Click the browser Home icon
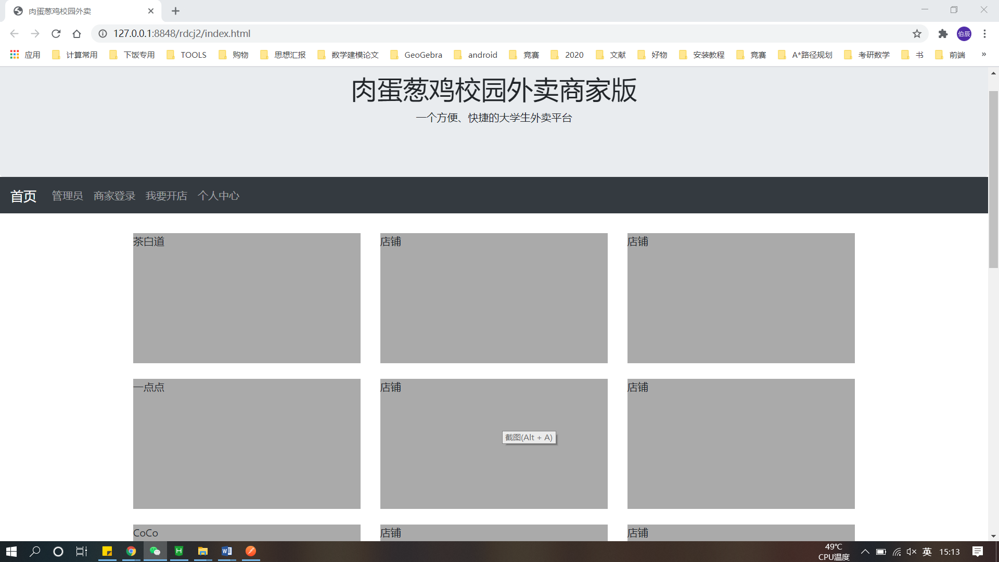Screen dimensions: 999x562 pyautogui.click(x=76, y=34)
